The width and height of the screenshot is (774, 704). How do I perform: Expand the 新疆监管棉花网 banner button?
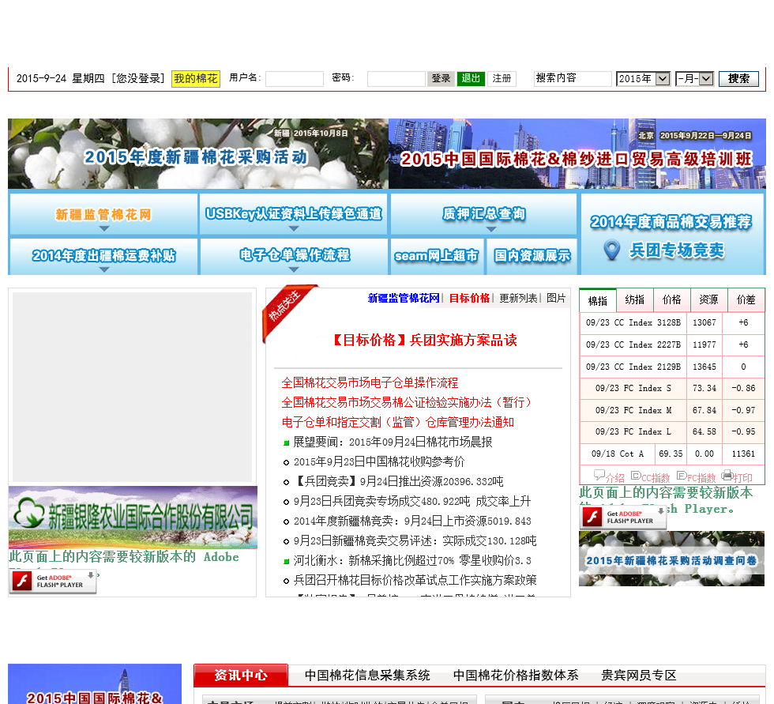tap(103, 214)
